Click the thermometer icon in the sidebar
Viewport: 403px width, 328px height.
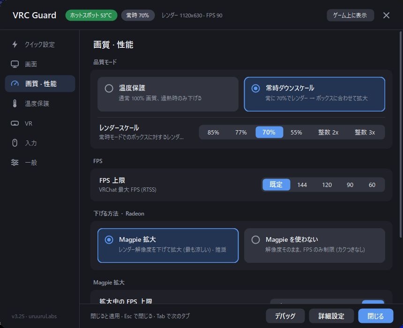click(x=15, y=104)
